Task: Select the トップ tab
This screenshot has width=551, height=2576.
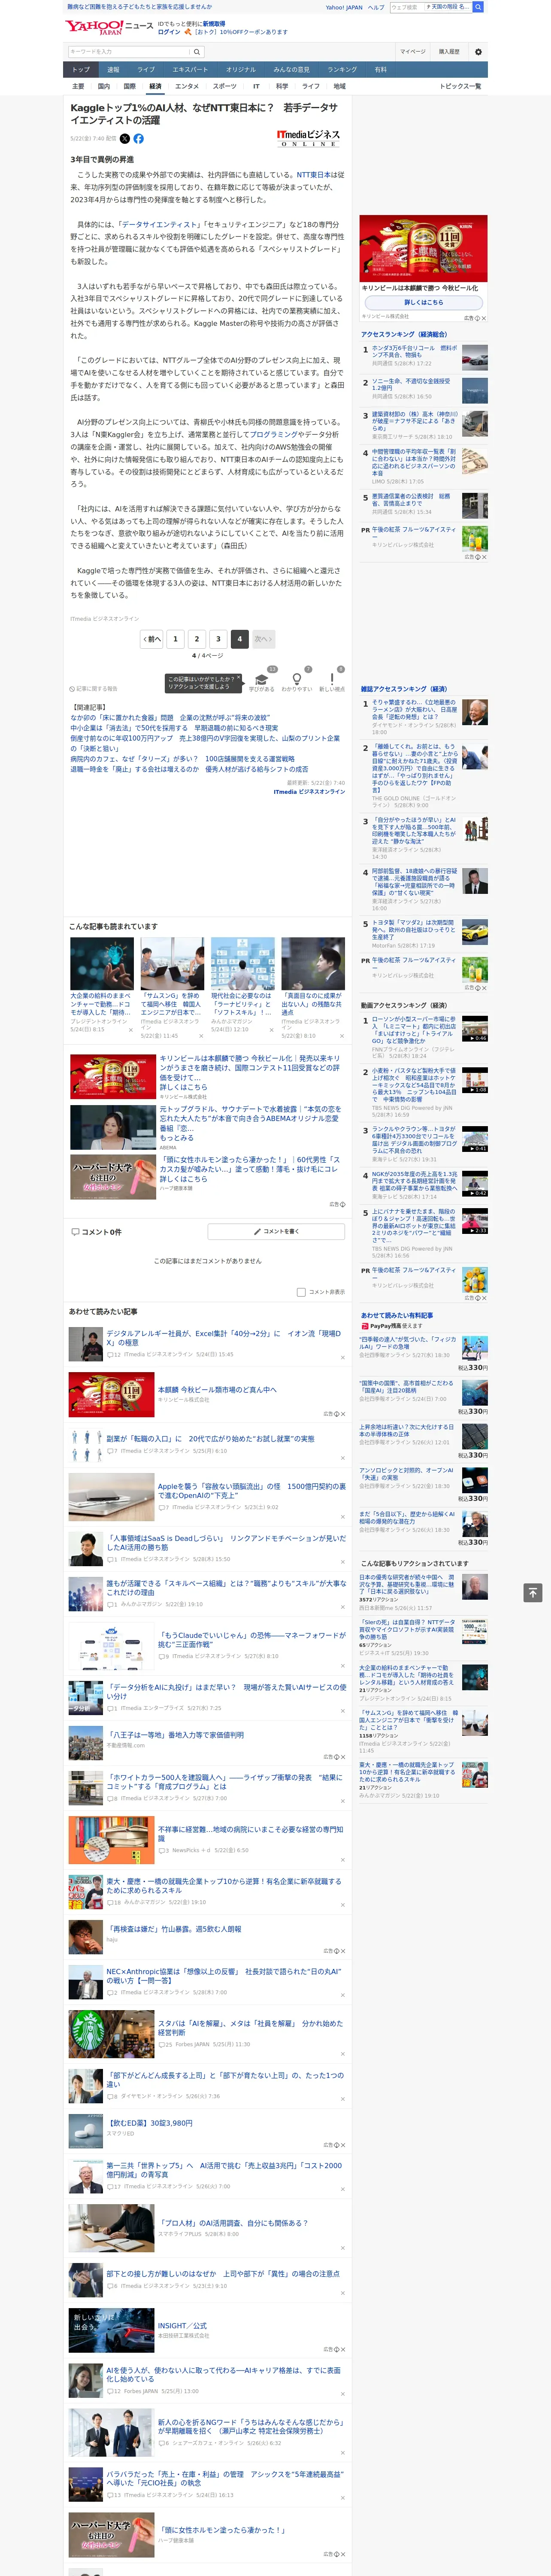Action: click(x=81, y=70)
